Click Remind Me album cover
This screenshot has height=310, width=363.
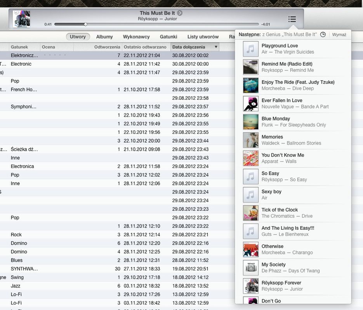(250, 67)
